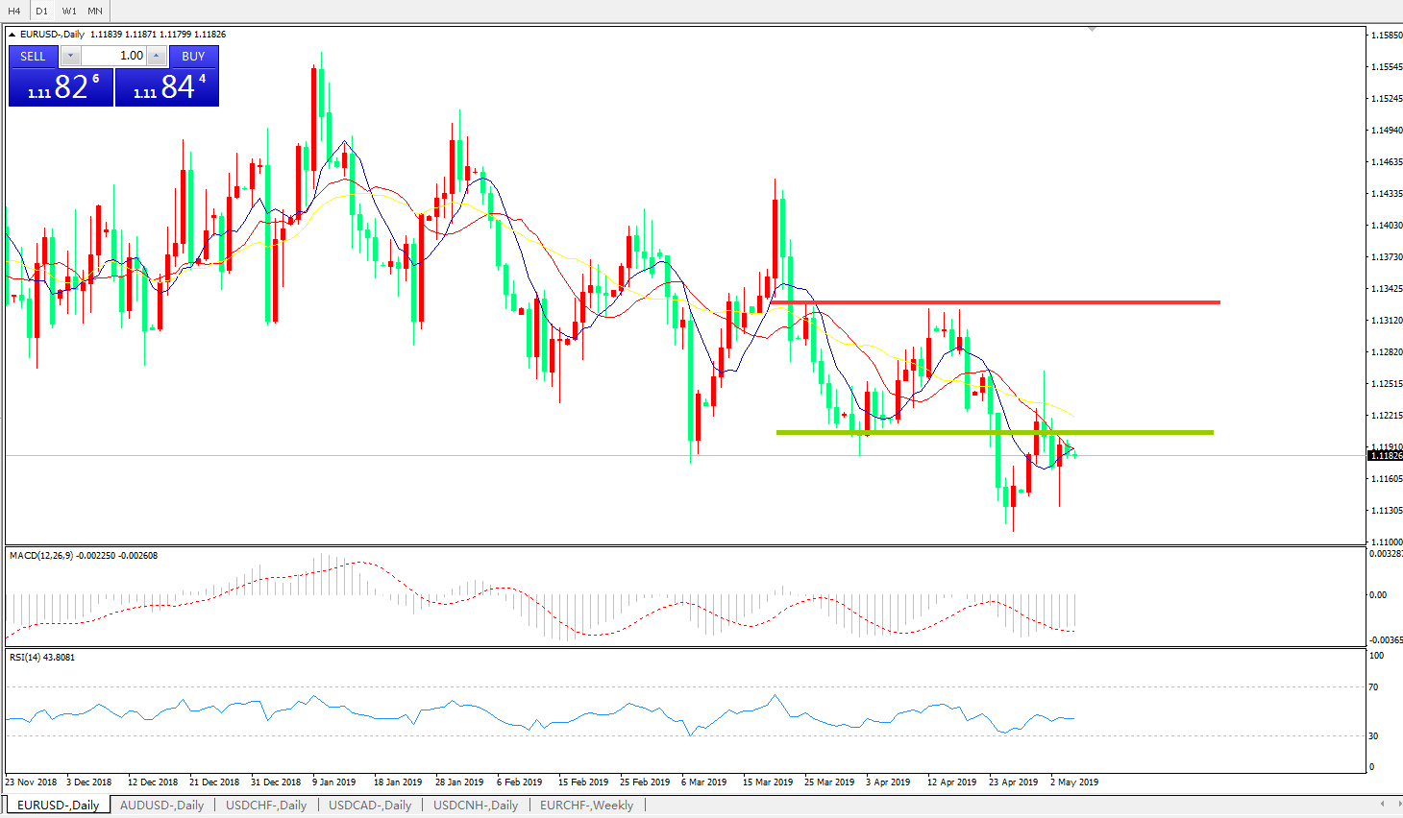The width and height of the screenshot is (1403, 818).
Task: Click the BUY button
Action: (193, 57)
